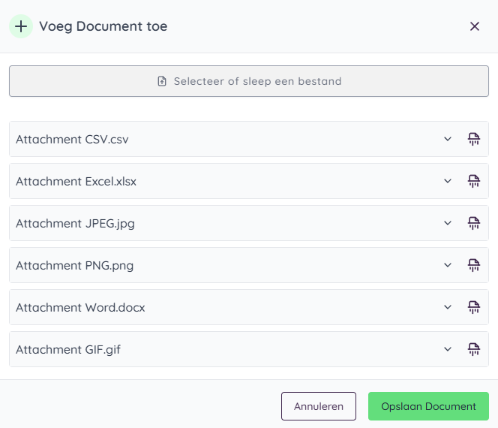498x428 pixels.
Task: Remove Attachment Excel.xlsx via shredder icon
Action: 473,181
